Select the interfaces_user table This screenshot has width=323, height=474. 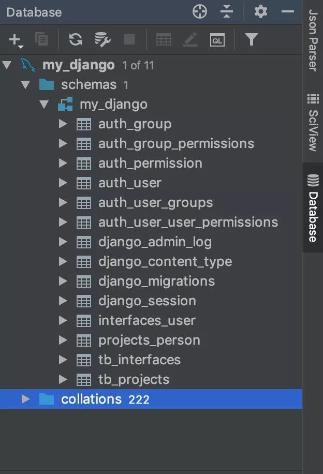pyautogui.click(x=146, y=321)
